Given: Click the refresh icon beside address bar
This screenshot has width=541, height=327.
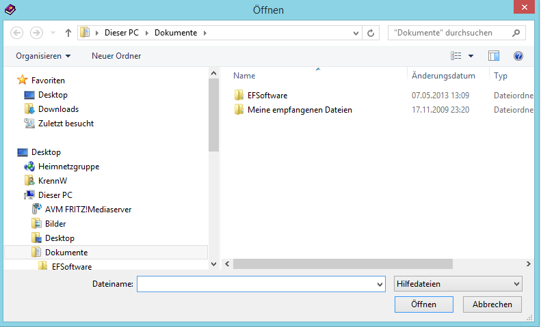Looking at the screenshot, I should click(371, 33).
